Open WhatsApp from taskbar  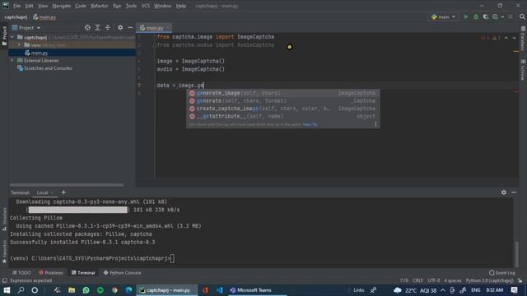pos(86,290)
